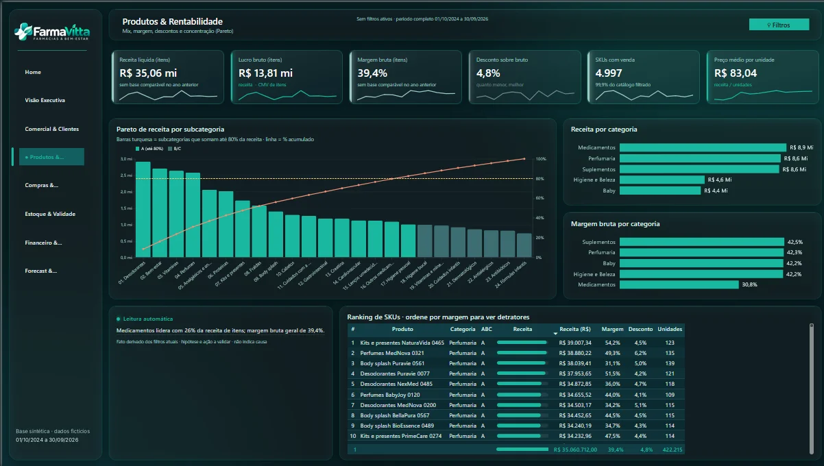Click the ABC column header

click(487, 329)
